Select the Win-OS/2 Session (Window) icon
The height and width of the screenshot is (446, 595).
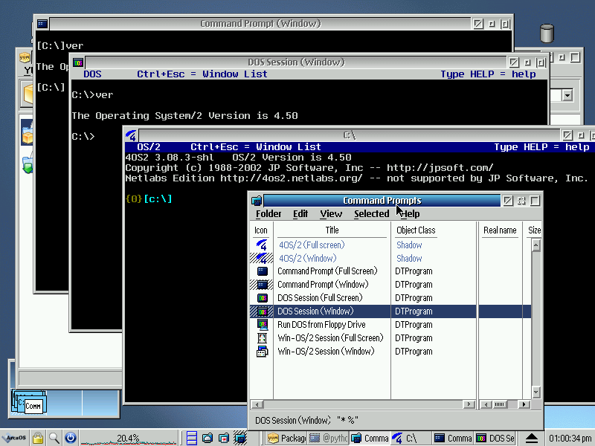tap(263, 352)
